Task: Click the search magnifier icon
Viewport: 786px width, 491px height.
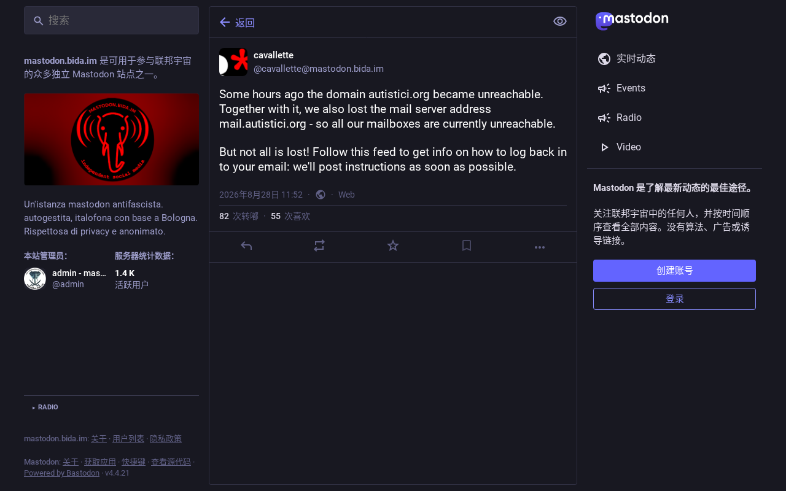Action: tap(38, 21)
